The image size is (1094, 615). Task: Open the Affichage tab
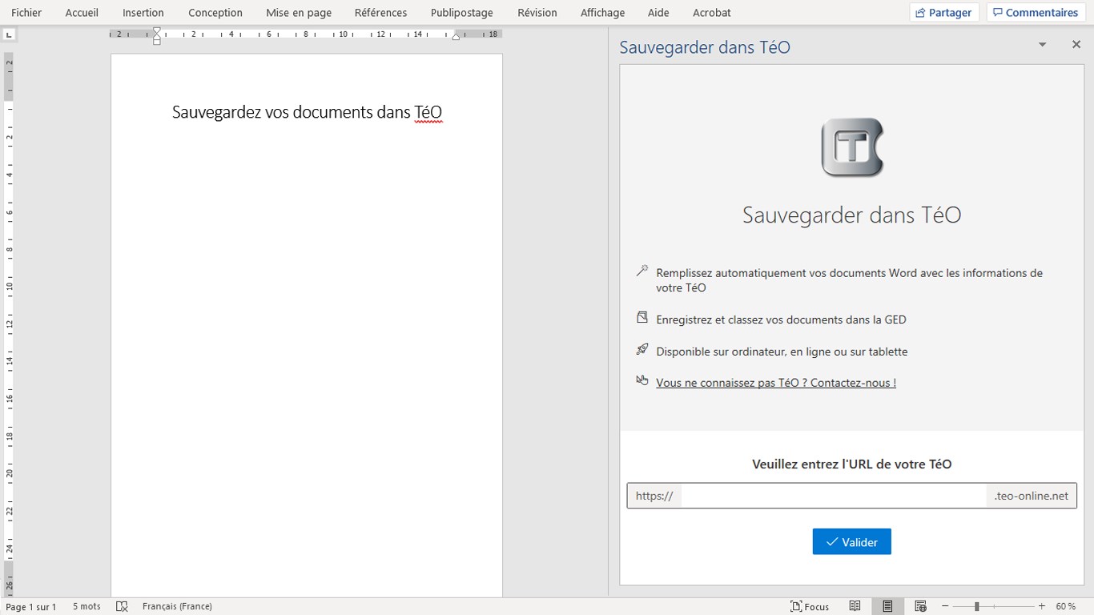tap(602, 13)
